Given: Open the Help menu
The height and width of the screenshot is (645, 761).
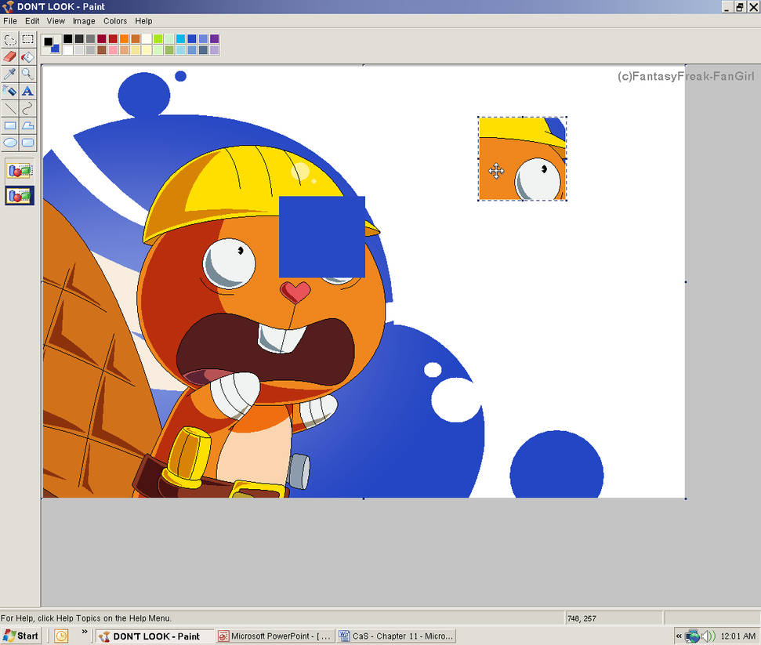Looking at the screenshot, I should [x=143, y=21].
